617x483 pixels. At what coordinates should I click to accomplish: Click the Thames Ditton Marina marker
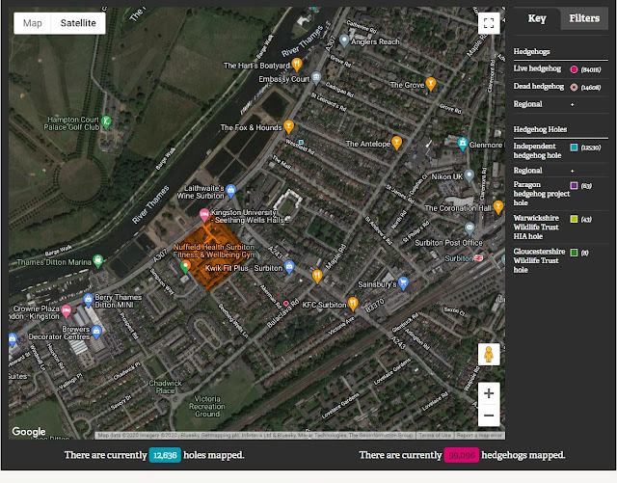pyautogui.click(x=98, y=260)
